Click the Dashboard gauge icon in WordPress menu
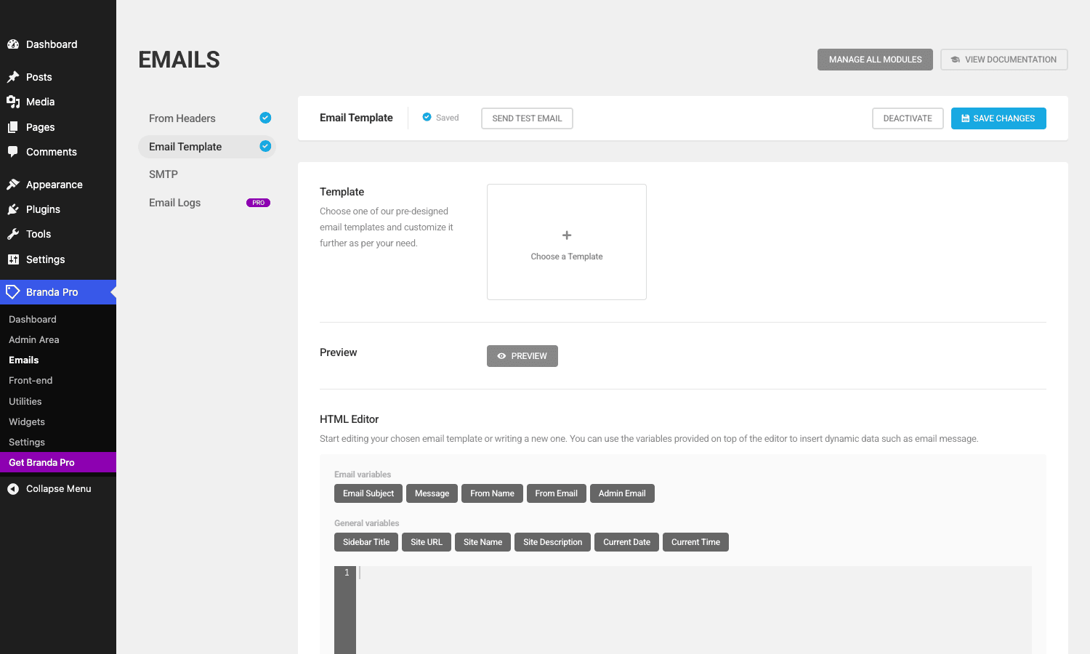 13,44
